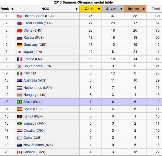162x156 pixels.
Task: Click the China flag icon
Action: click(x=19, y=31)
